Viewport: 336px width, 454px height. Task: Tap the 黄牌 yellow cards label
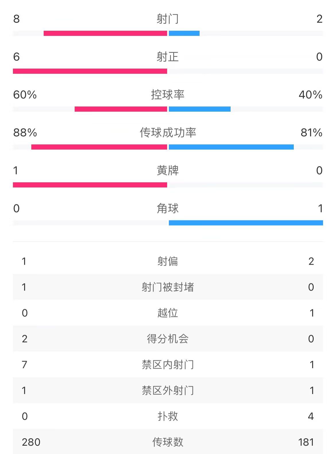(168, 170)
